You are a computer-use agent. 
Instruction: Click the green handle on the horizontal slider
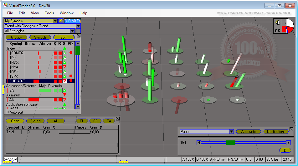(x=230, y=143)
